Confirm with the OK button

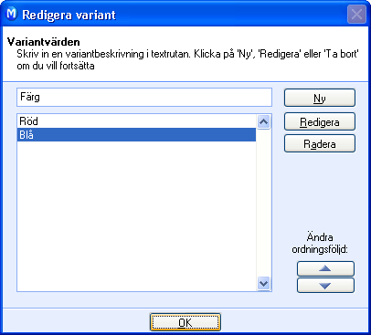coord(185,322)
